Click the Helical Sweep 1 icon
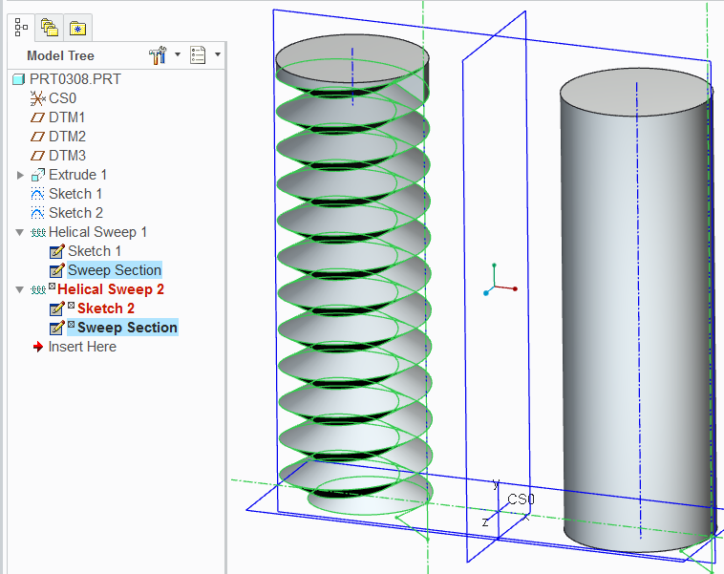724x574 pixels. 38,232
